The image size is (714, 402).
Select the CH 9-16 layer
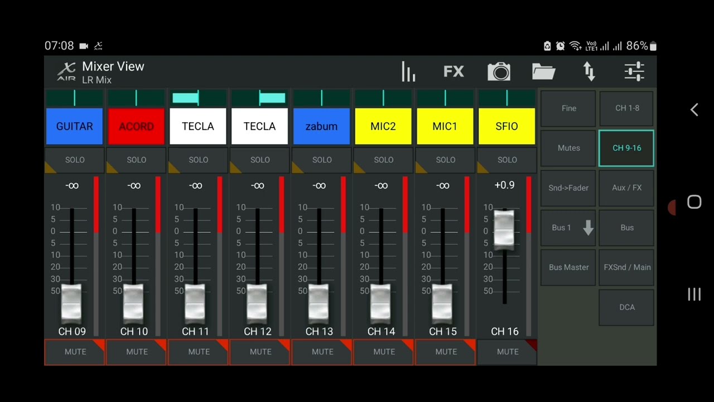(627, 148)
